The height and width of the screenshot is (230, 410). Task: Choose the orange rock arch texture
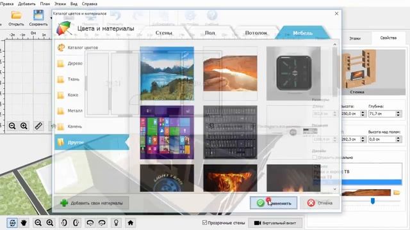click(230, 73)
